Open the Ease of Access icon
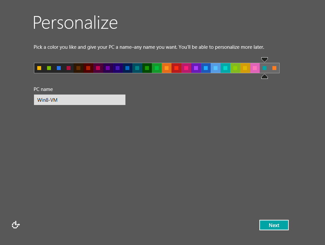 16,225
